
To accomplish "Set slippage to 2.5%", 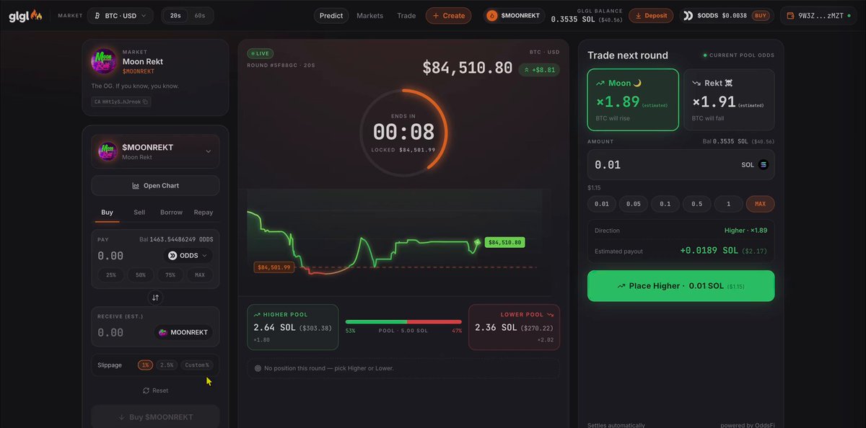I will coord(167,365).
